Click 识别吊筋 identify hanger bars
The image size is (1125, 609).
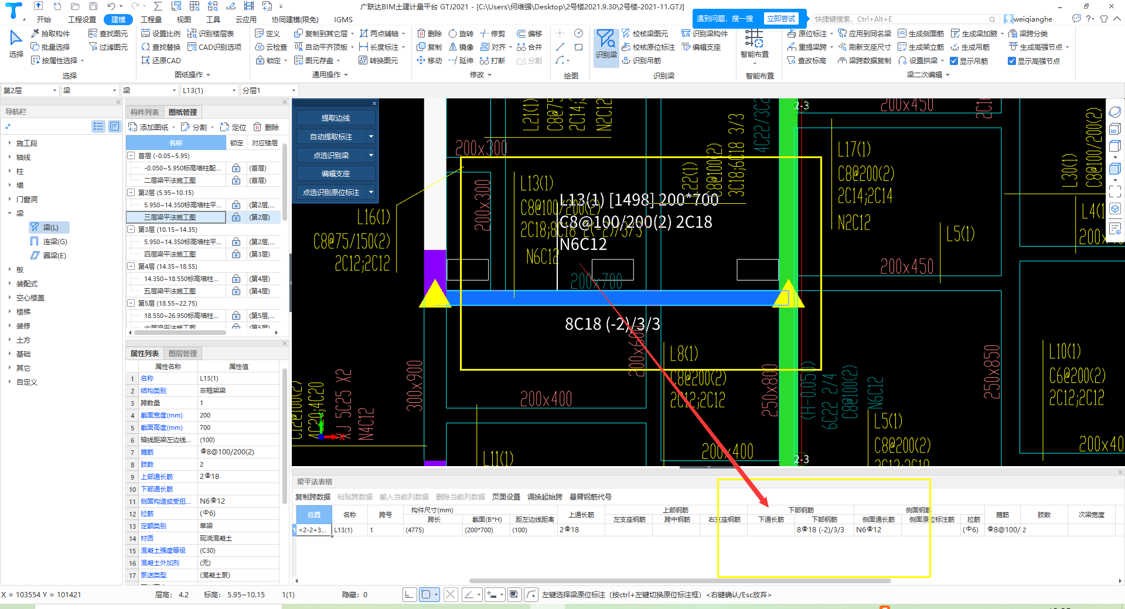point(642,60)
